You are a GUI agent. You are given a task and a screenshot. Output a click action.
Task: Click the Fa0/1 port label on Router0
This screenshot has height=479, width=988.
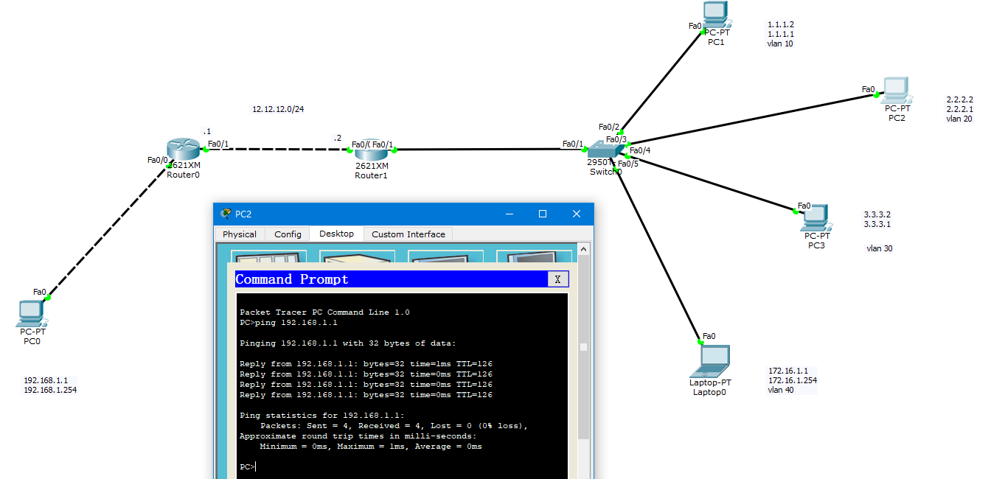click(x=218, y=144)
